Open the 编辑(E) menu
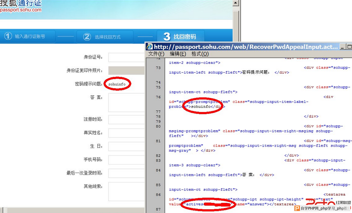 [178, 54]
